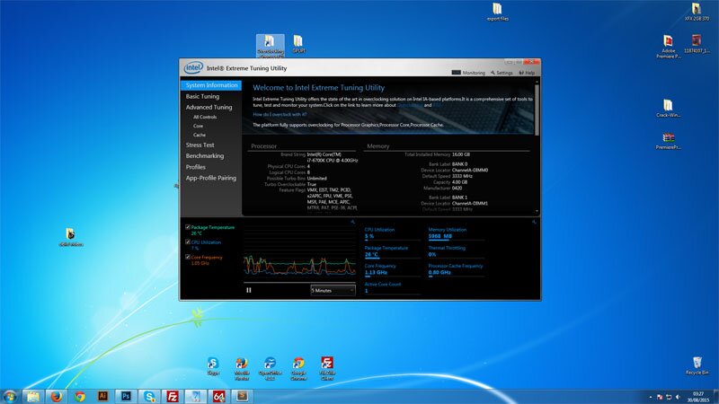Select the OpenOffice desktop shortcut
This screenshot has width=719, height=404.
click(271, 369)
